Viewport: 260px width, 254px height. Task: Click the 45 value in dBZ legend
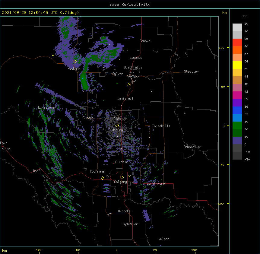(x=246, y=84)
